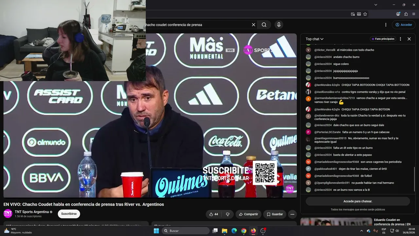Open the browser extensions puzzle icon
Screen dimensions: 419x236
coord(406,14)
